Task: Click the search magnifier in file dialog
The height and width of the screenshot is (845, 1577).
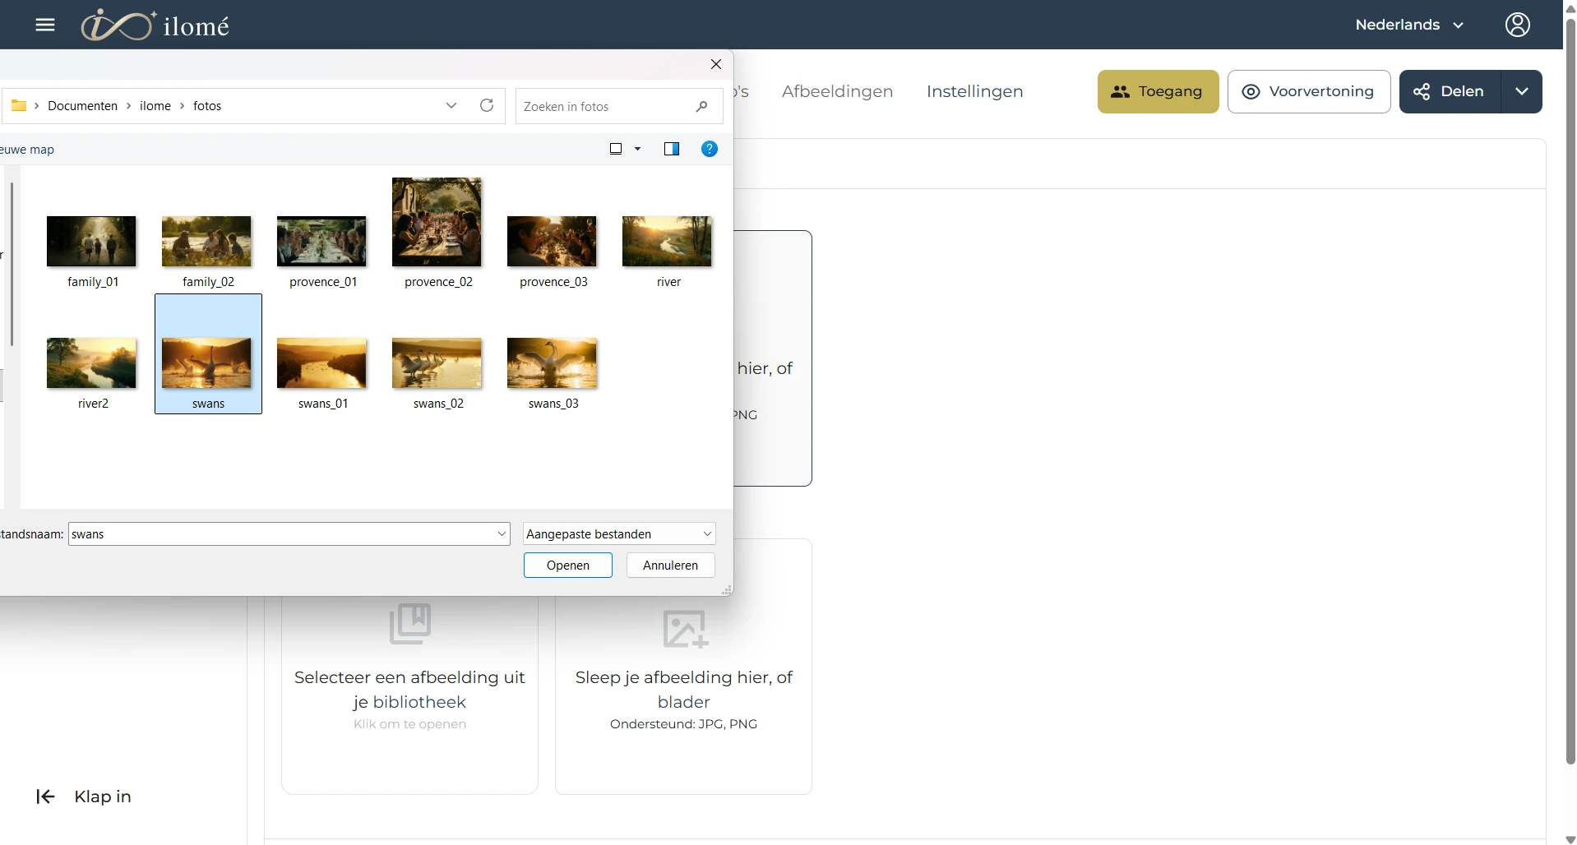Action: click(x=701, y=106)
